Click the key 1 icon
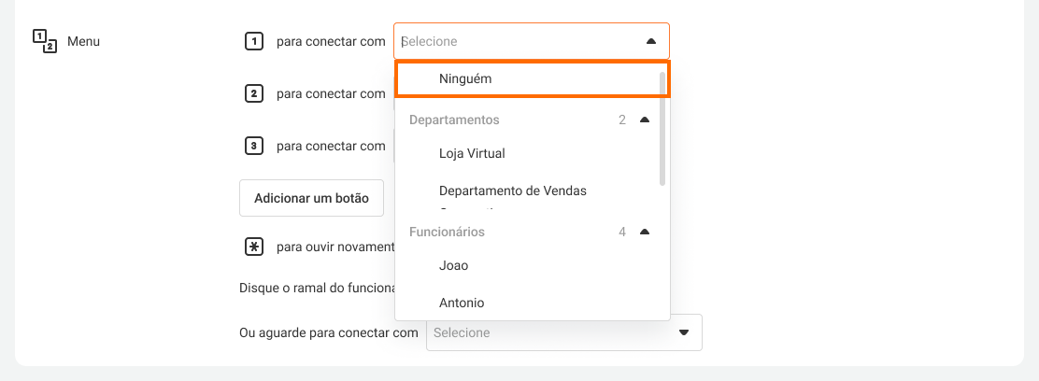Image resolution: width=1039 pixels, height=381 pixels. [253, 41]
